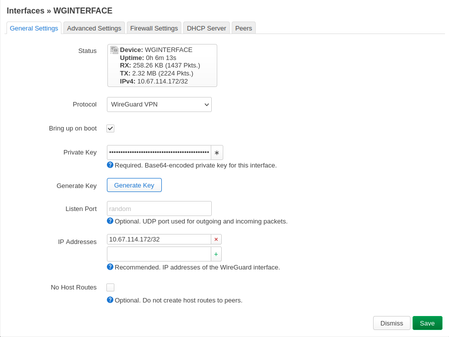Click the help icon under IP Addresses
This screenshot has height=337, width=449.
(x=110, y=267)
